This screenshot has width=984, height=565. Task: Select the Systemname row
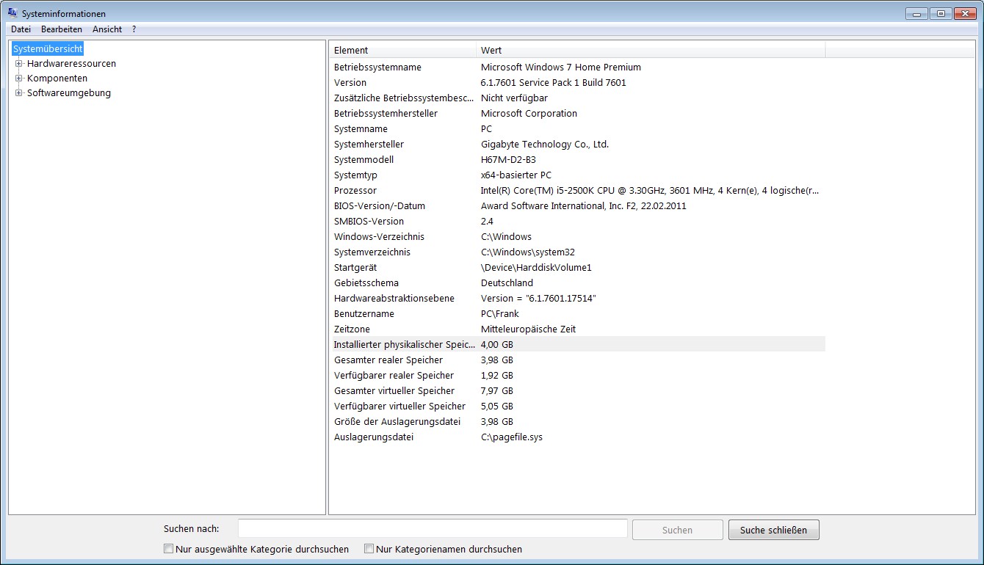(577, 128)
